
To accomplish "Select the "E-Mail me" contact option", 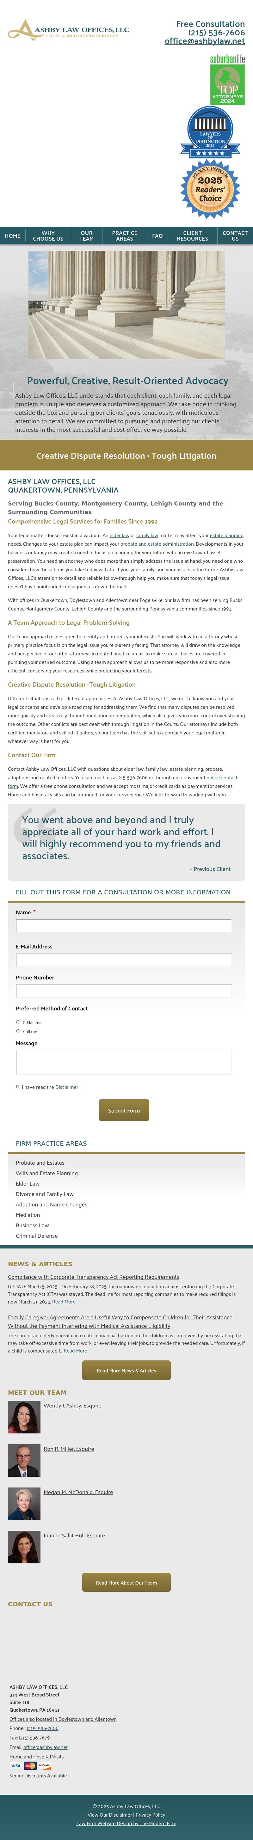I will [x=18, y=1022].
